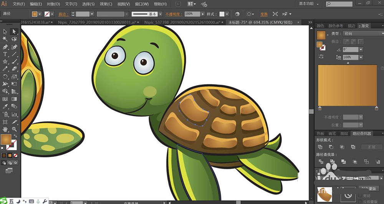
Task: Select the Type tool
Action: coord(5,54)
